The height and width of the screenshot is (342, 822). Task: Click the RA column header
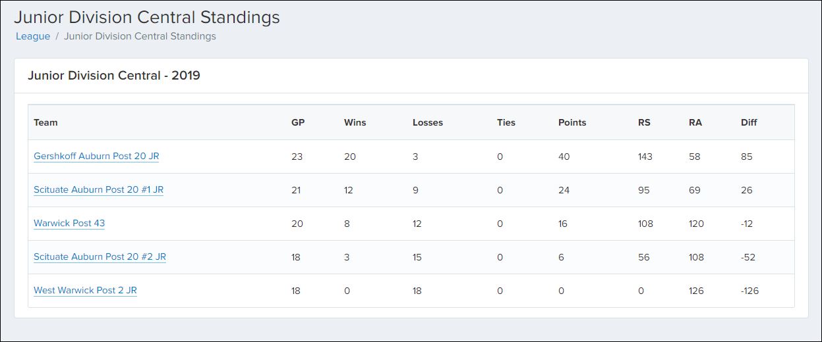pos(695,122)
